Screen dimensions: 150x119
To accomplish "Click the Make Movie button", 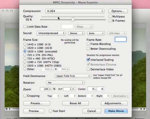I will tap(116, 111).
